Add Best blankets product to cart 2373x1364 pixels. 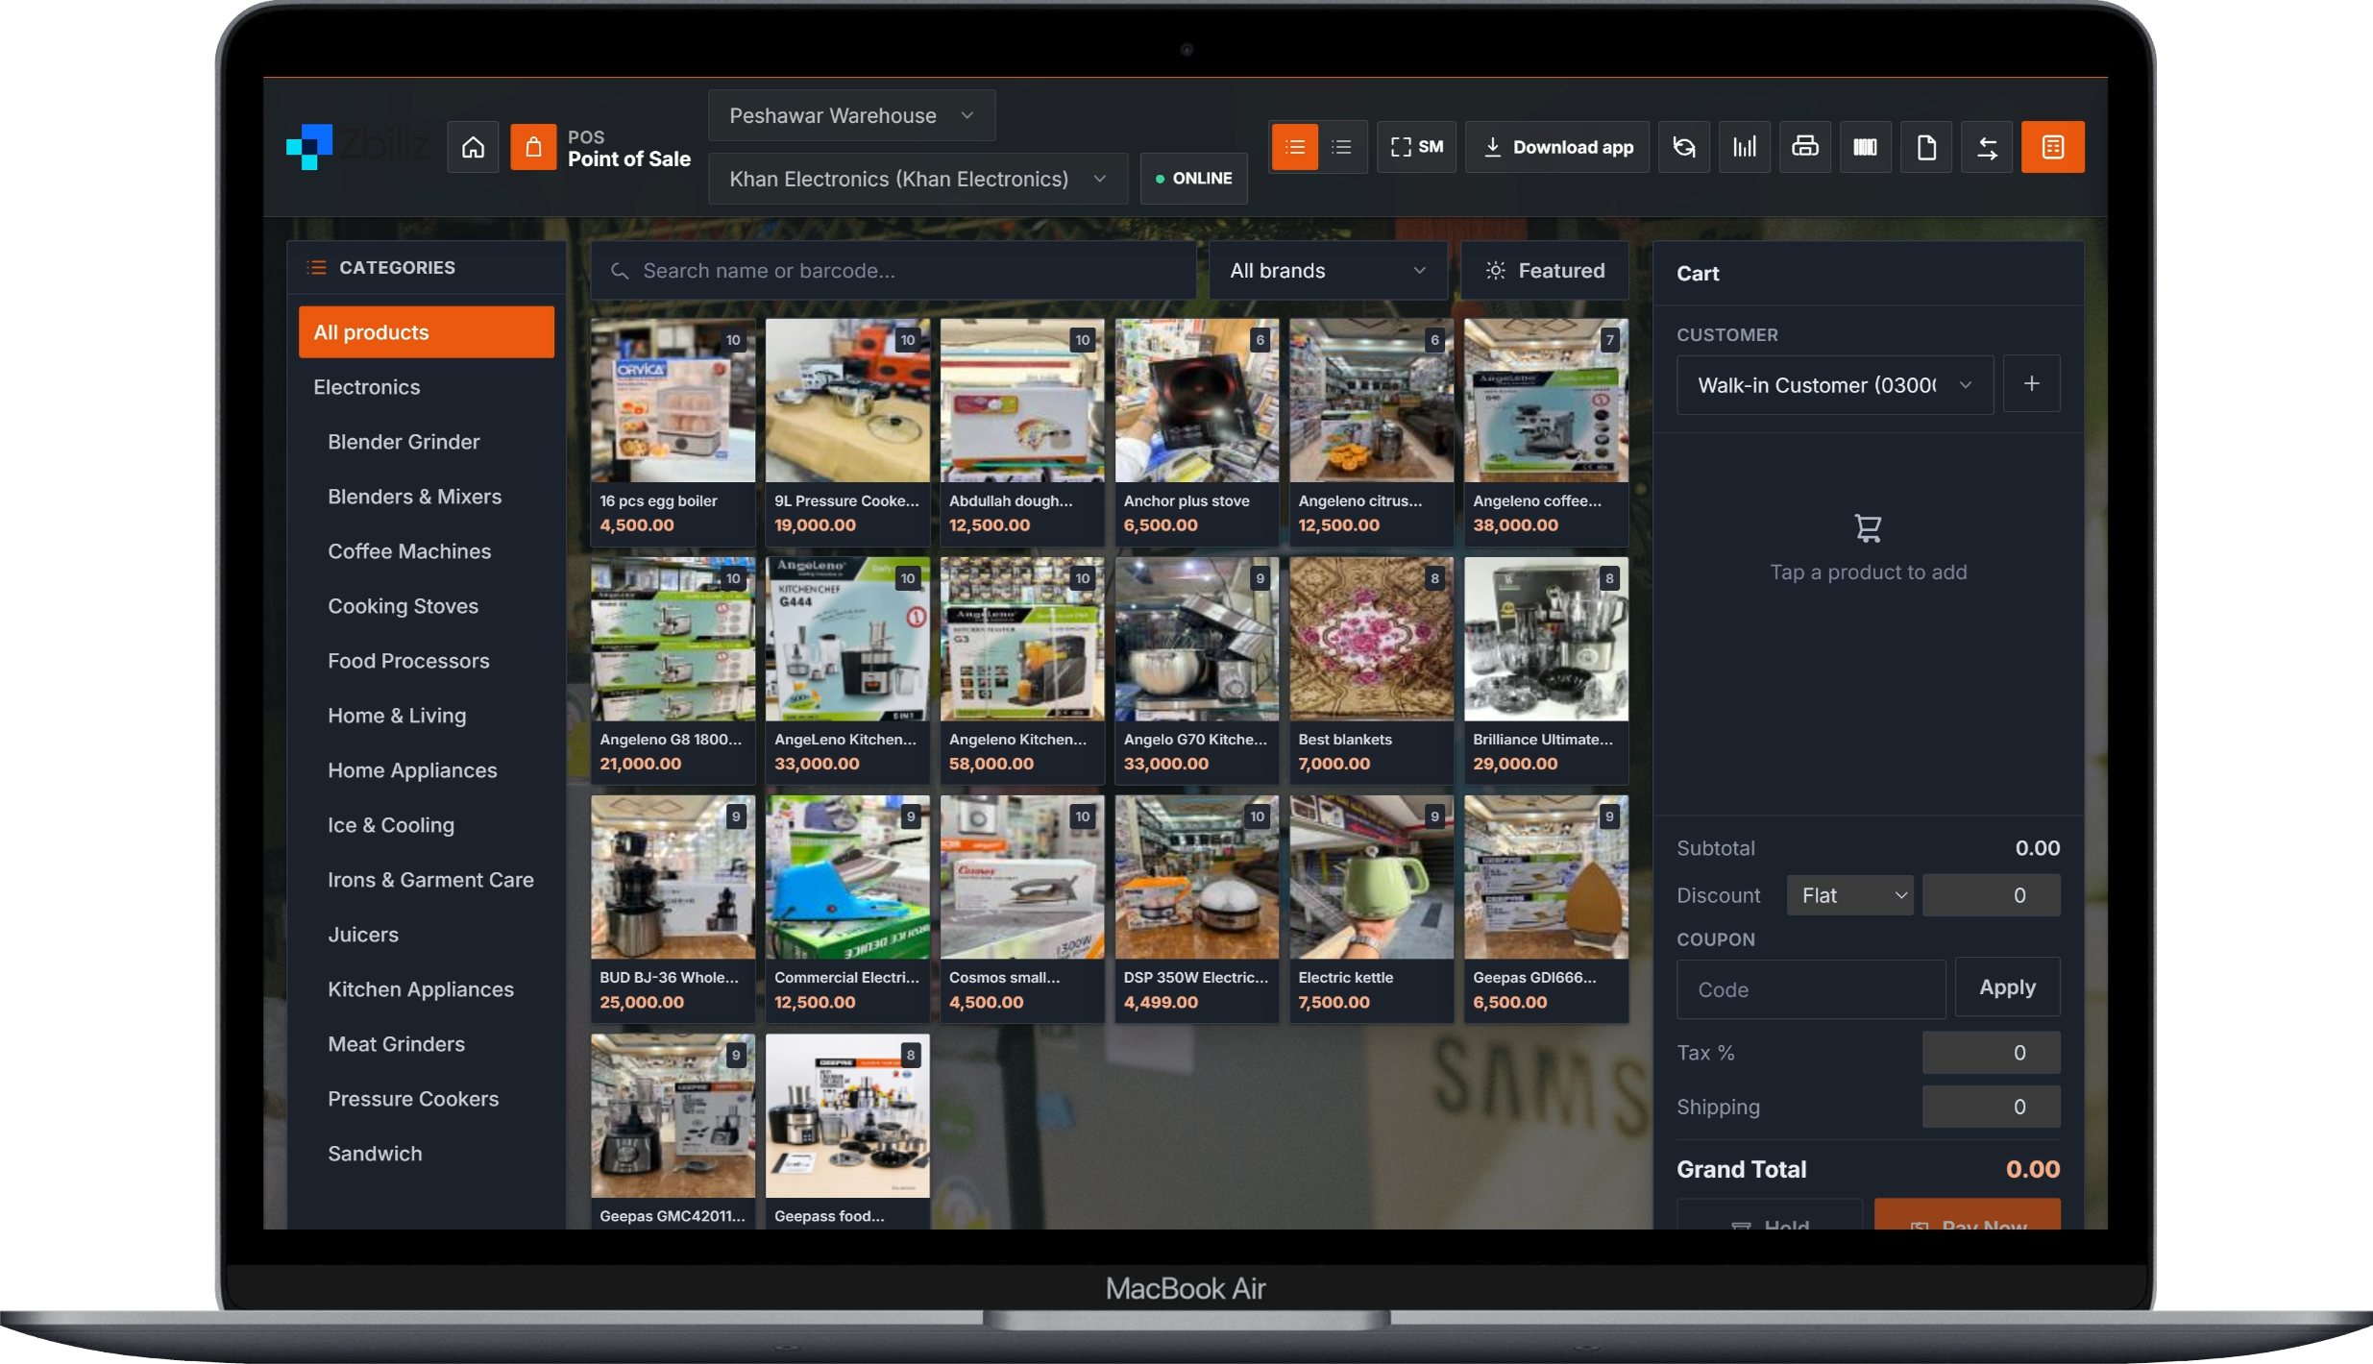[1371, 670]
